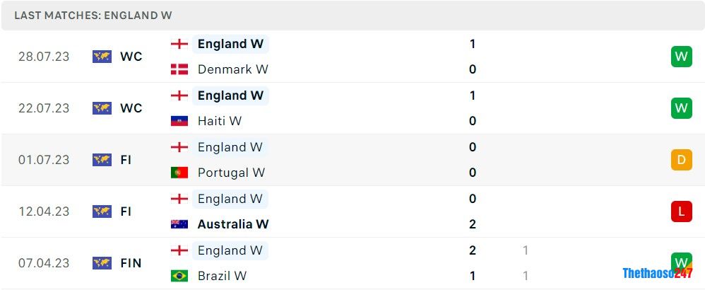Select the Last Matches: England W header
The width and height of the screenshot is (705, 290).
coord(93,16)
